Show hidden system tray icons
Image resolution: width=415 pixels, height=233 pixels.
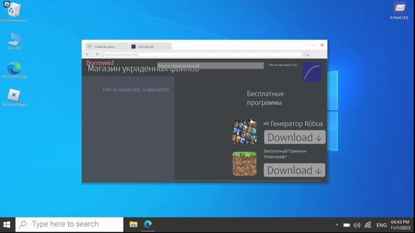pos(337,225)
